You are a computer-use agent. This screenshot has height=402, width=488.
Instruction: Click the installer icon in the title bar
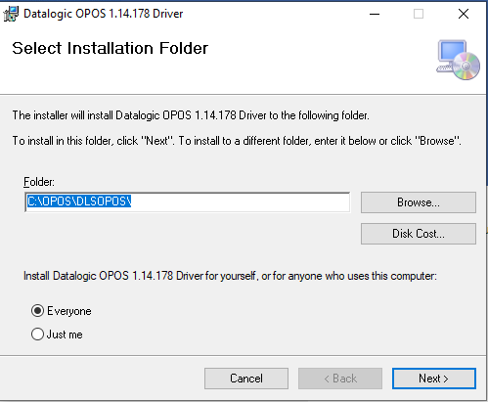11,14
